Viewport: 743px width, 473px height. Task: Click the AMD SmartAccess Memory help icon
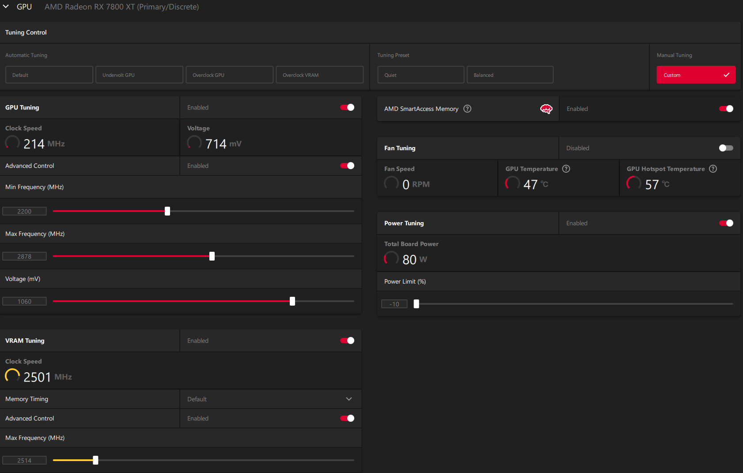pyautogui.click(x=467, y=109)
